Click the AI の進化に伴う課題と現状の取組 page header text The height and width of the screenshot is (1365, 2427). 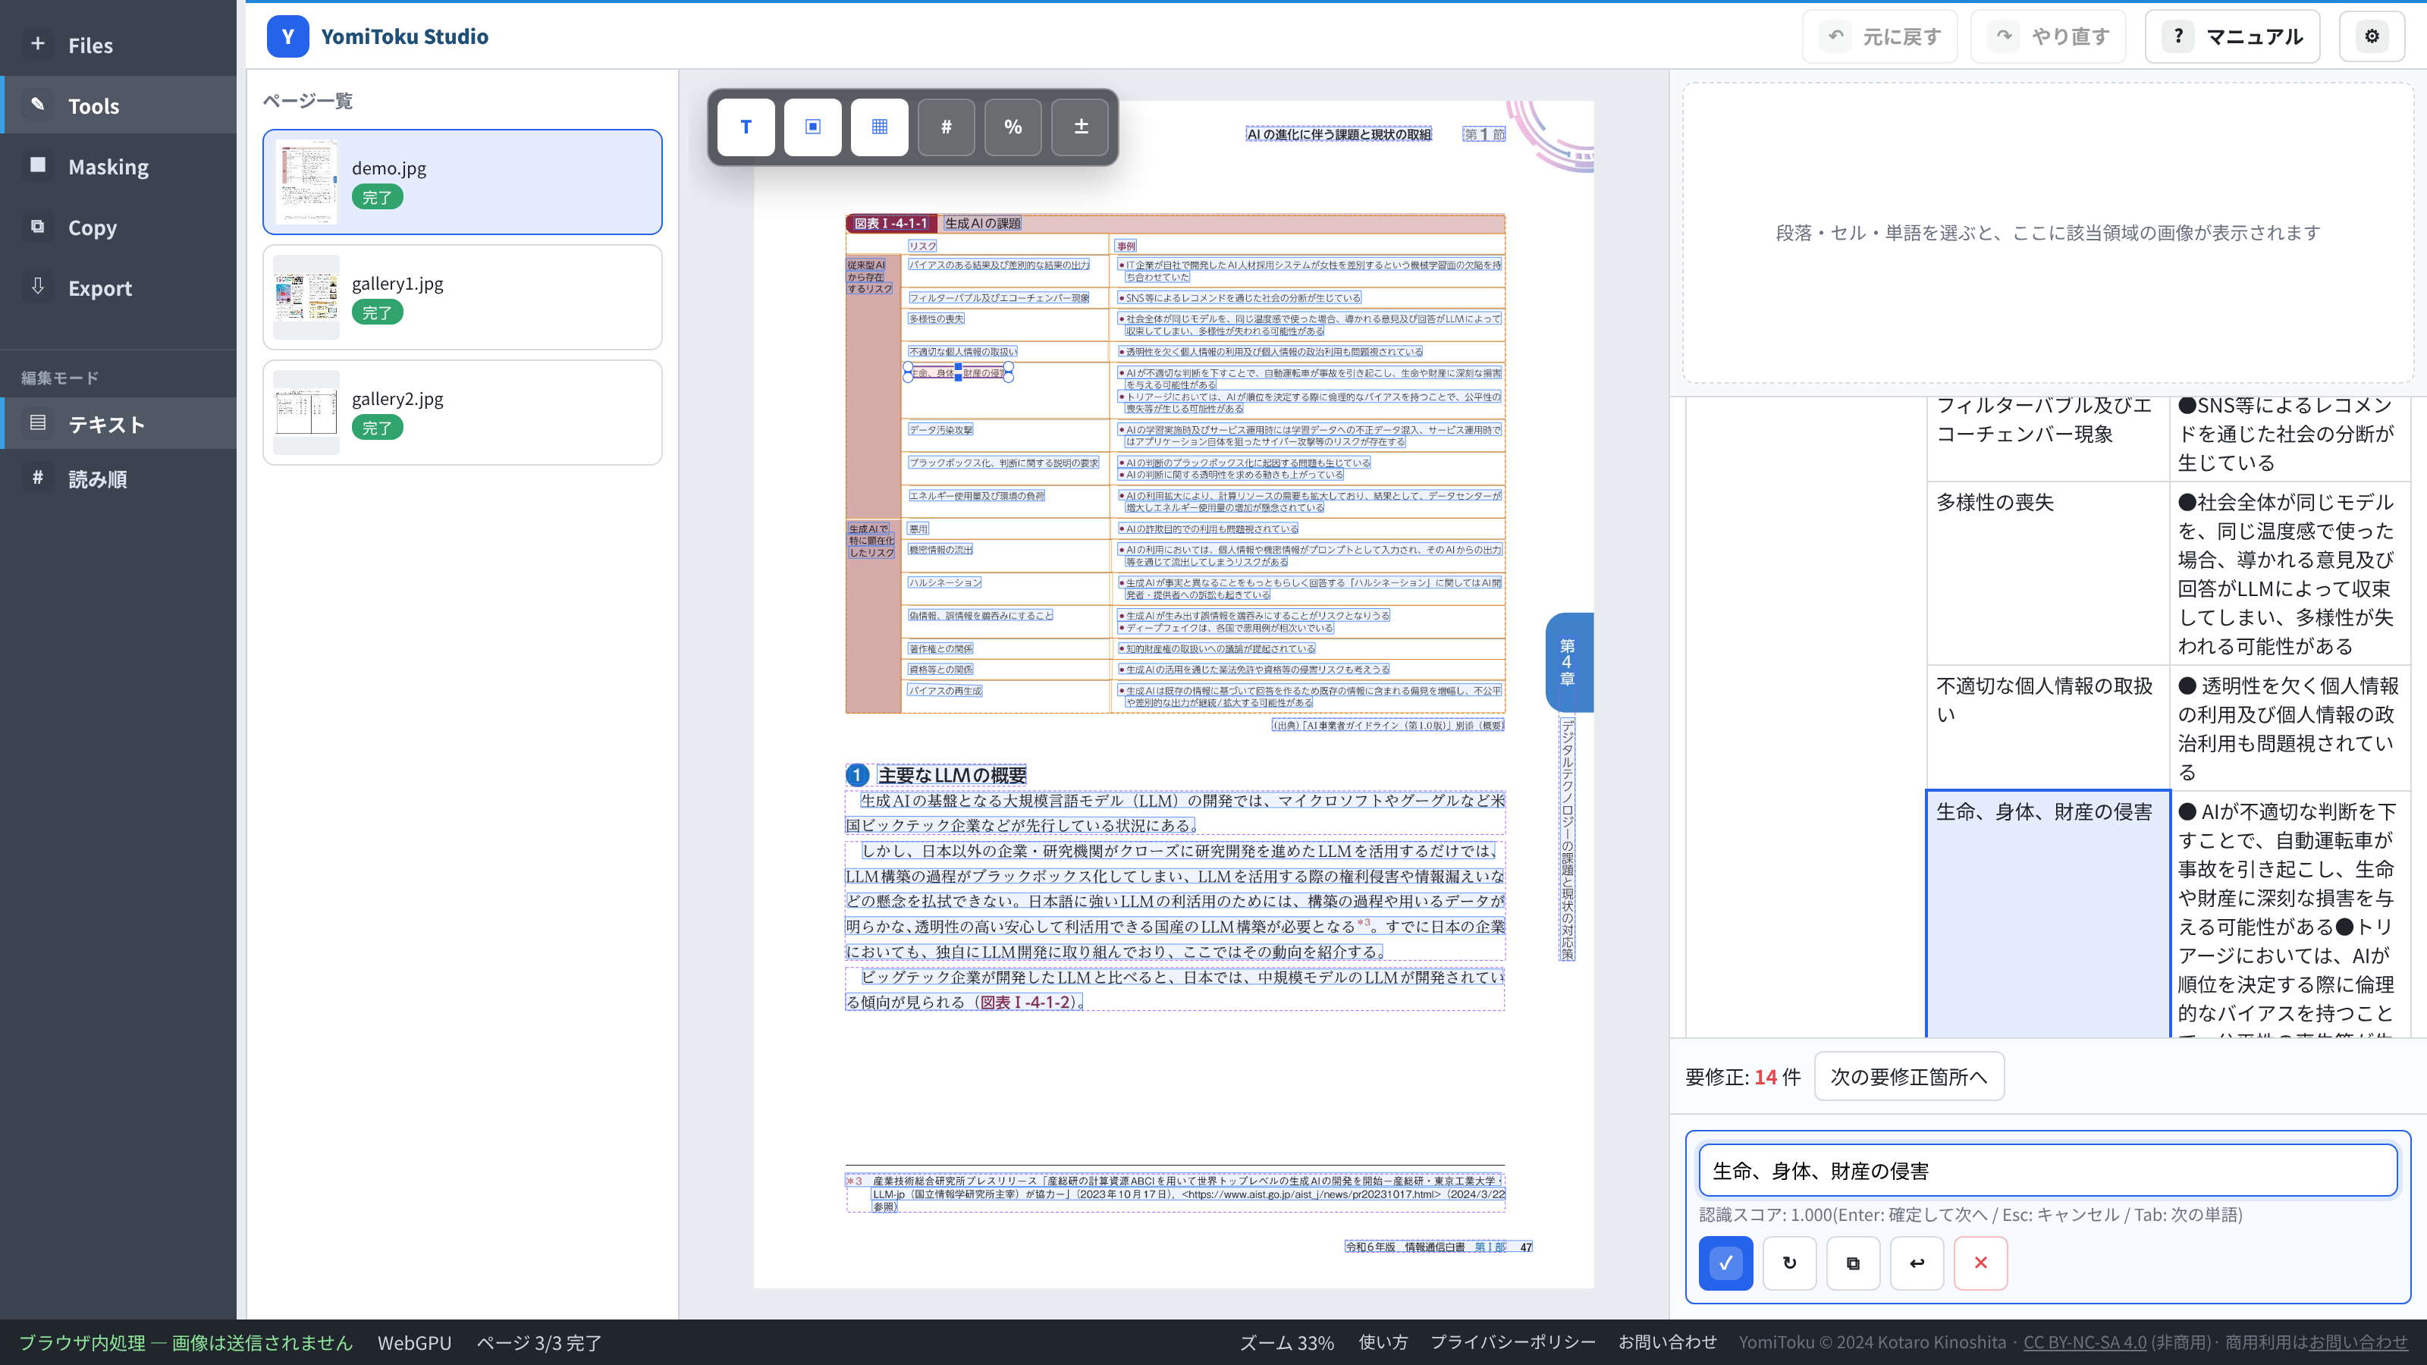click(1338, 133)
